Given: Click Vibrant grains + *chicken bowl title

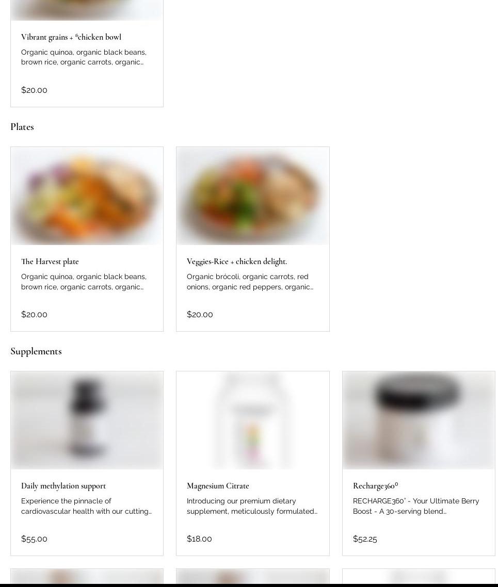Looking at the screenshot, I should click(x=71, y=37).
